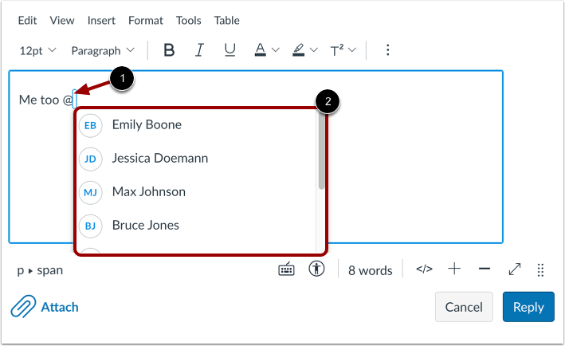Click the minus icon in status bar

click(485, 269)
